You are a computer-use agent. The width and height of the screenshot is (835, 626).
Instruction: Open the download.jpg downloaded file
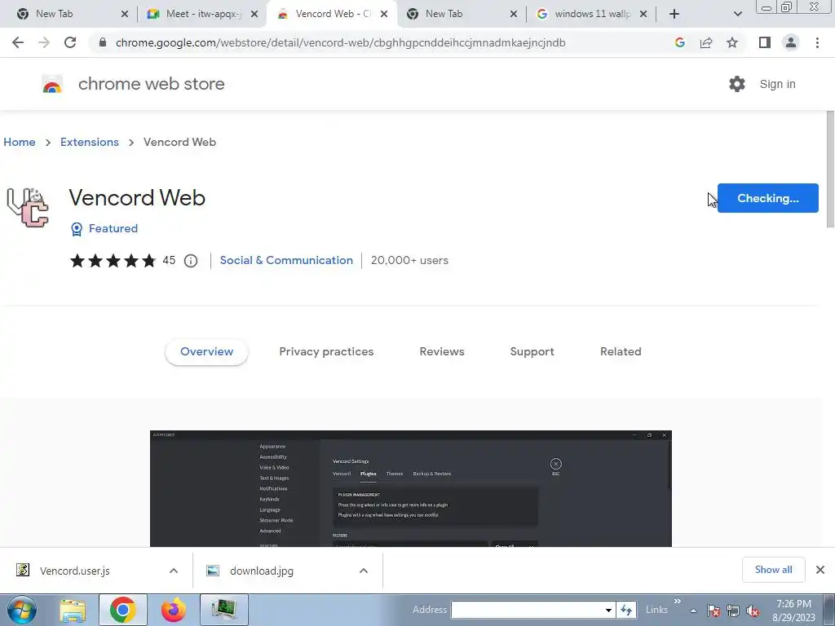(x=262, y=571)
